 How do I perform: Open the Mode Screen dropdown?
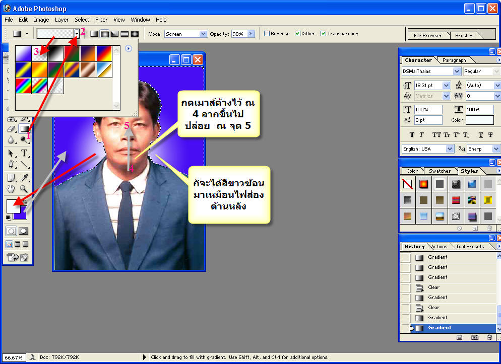click(x=203, y=34)
